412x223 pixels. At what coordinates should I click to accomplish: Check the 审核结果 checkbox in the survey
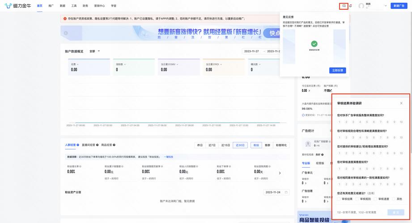click(x=339, y=199)
